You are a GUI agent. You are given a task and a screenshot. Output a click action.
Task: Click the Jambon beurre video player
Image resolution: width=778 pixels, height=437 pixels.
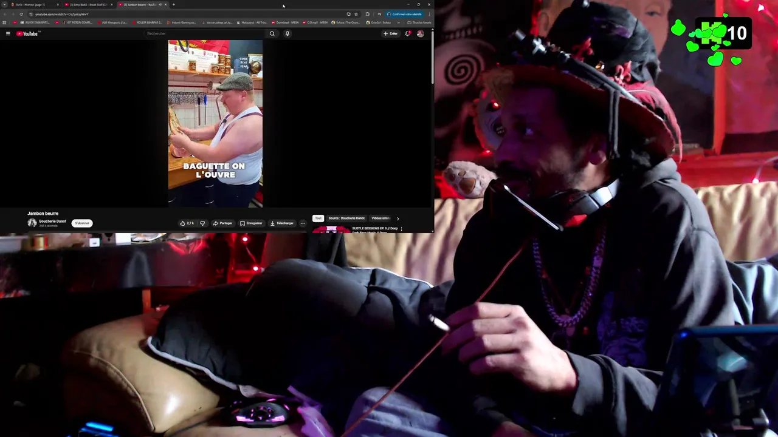coord(215,123)
